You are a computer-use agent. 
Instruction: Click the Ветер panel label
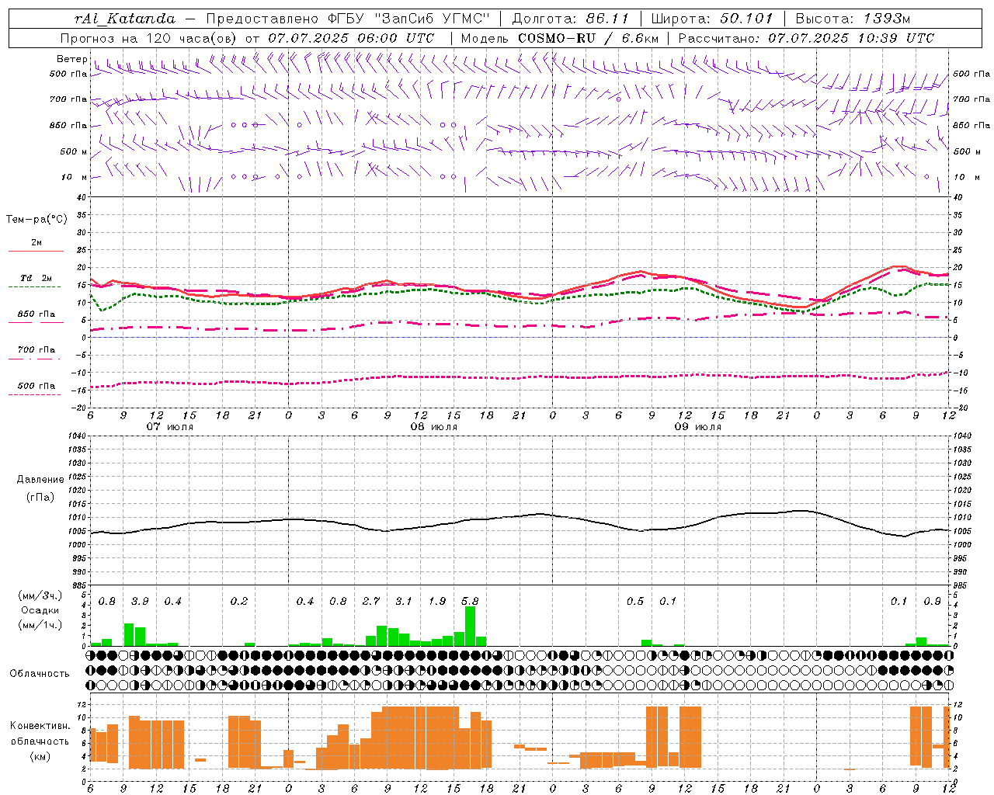pyautogui.click(x=72, y=59)
